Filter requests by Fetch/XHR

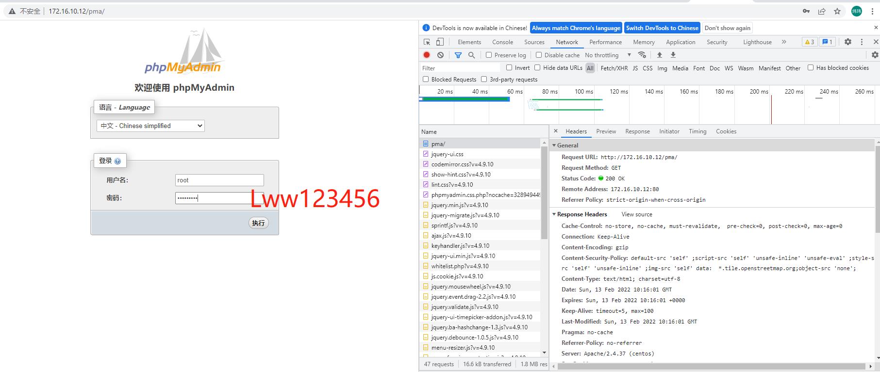point(614,68)
